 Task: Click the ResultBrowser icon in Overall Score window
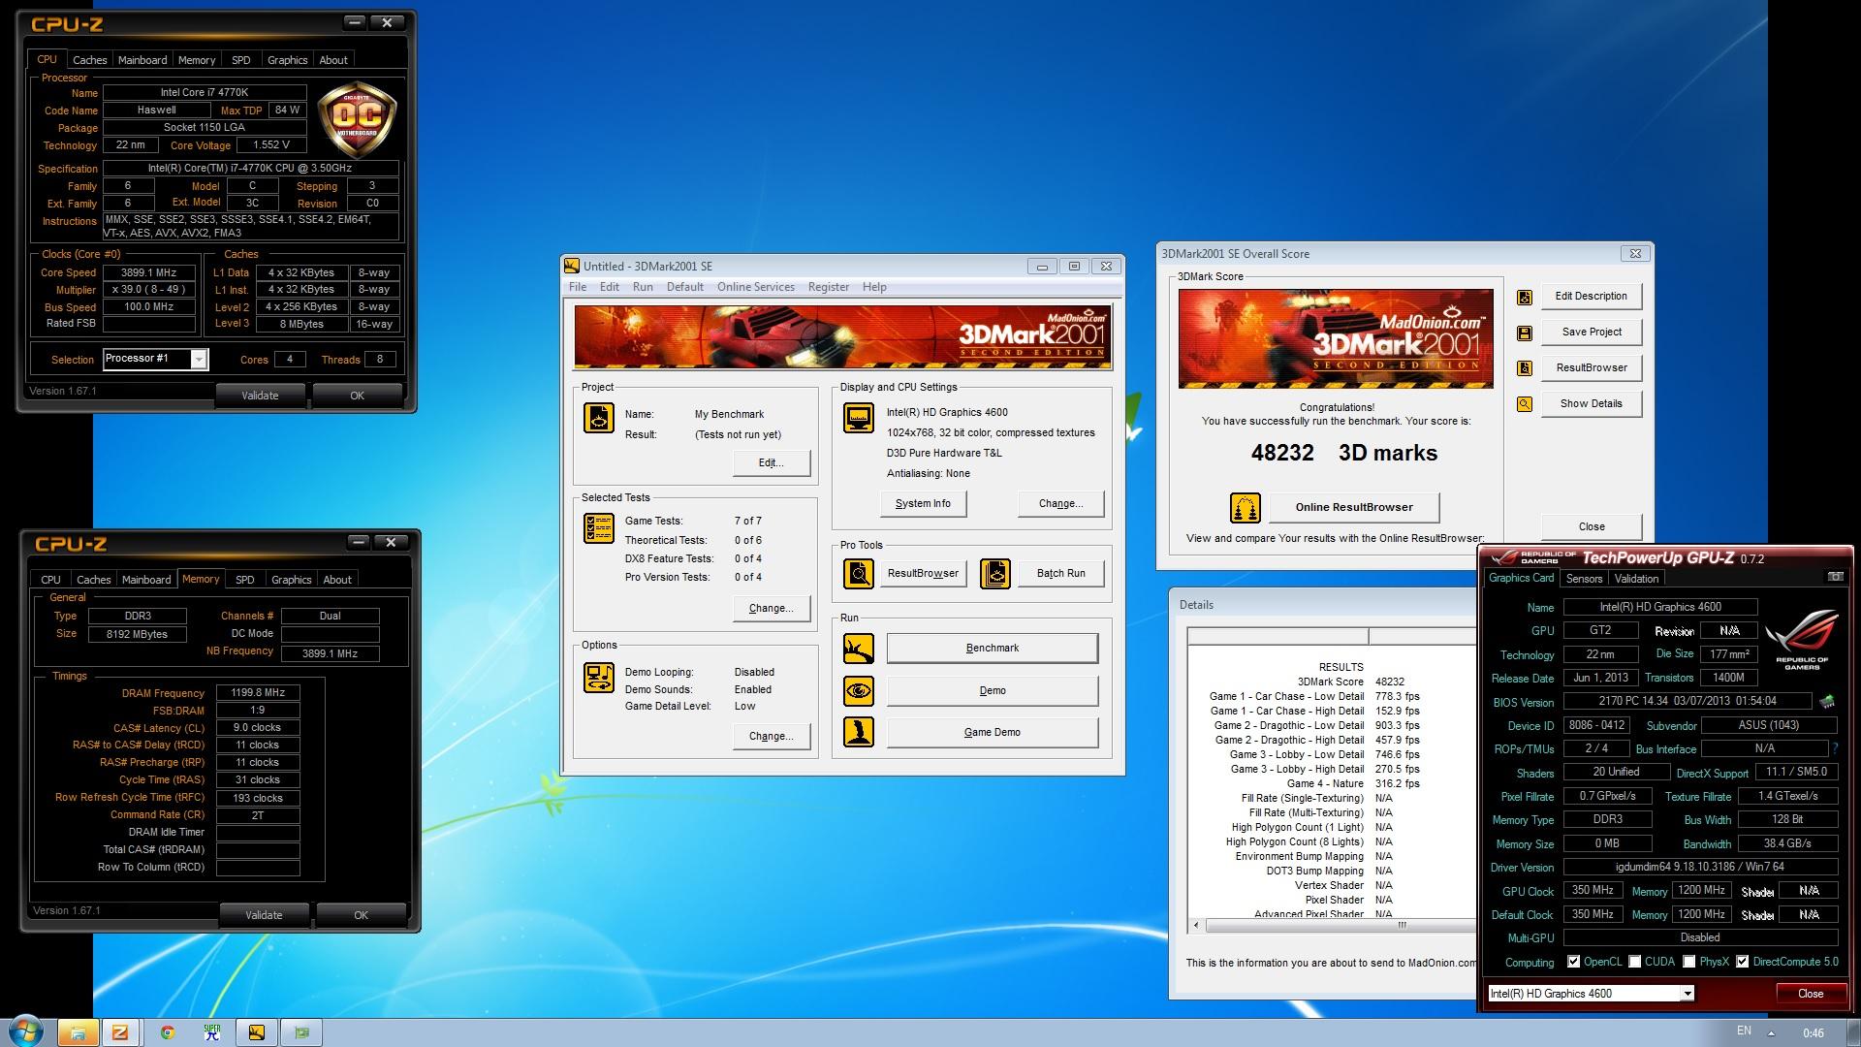(1525, 368)
